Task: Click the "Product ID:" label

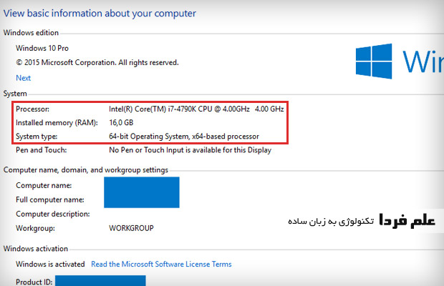Action: 34,282
